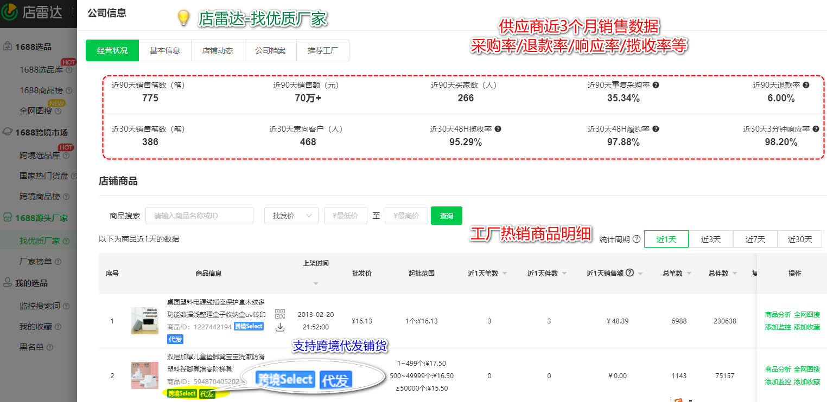Image resolution: width=827 pixels, height=402 pixels.
Task: Click the 商品分析 link for the first product
Action: coord(778,314)
